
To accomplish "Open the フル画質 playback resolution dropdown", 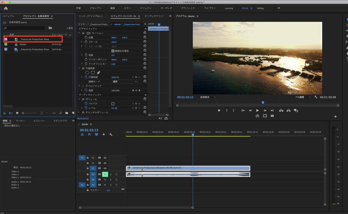I will click(x=302, y=97).
